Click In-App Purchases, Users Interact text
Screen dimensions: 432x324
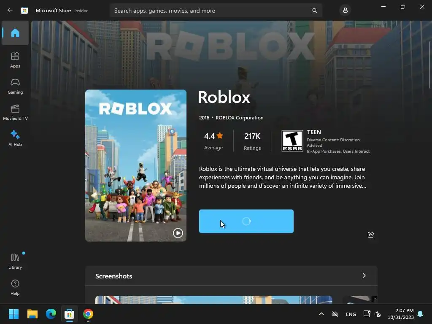point(338,151)
